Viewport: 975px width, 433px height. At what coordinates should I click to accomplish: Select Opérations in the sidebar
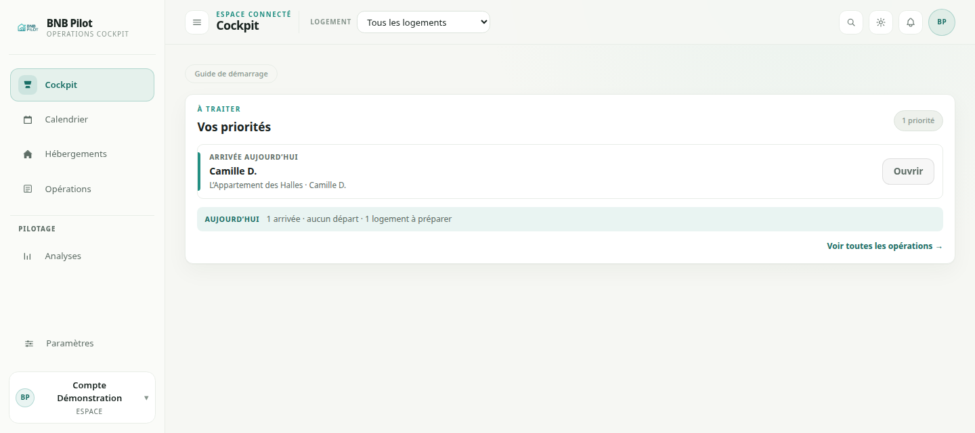(x=82, y=189)
